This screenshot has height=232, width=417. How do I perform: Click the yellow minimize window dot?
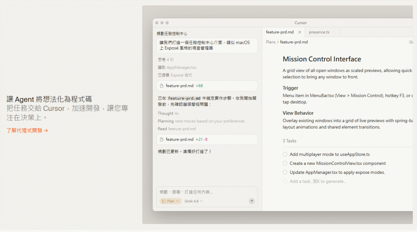[162, 23]
